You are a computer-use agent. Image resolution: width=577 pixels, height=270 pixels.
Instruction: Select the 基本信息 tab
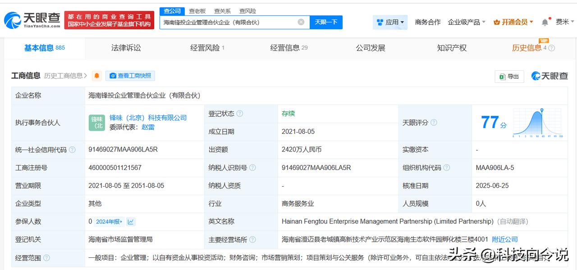(x=45, y=48)
